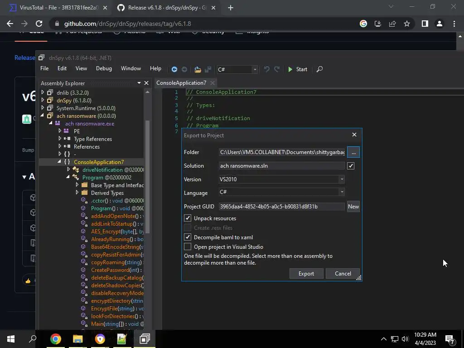
Task: Open the Edit menu
Action: coord(62,68)
